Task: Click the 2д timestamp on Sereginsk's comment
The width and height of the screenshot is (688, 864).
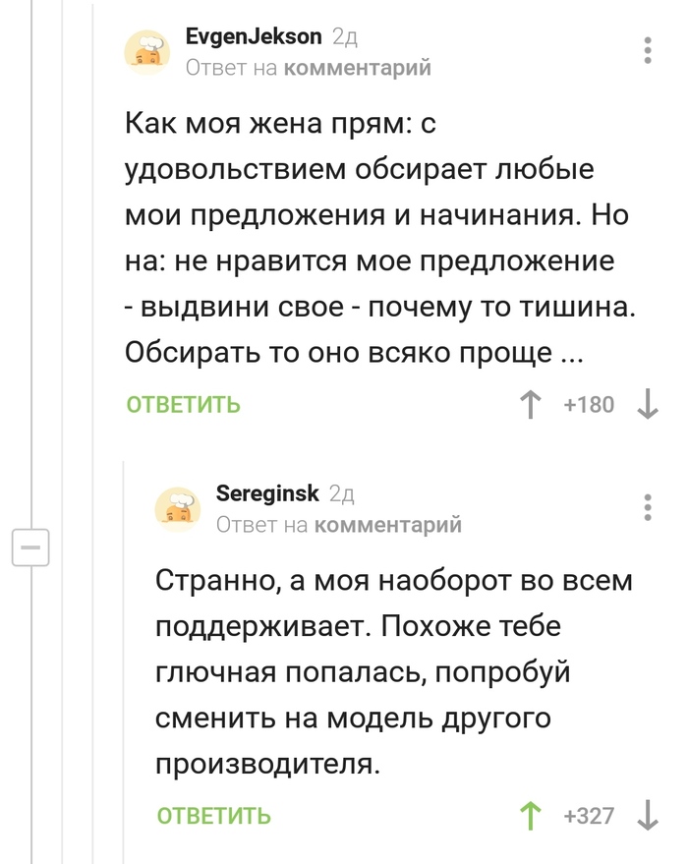Action: (341, 493)
